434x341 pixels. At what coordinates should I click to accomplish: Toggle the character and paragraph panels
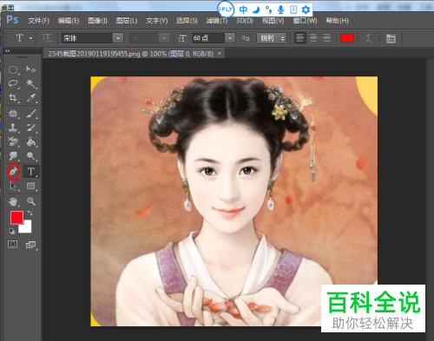[x=391, y=38]
